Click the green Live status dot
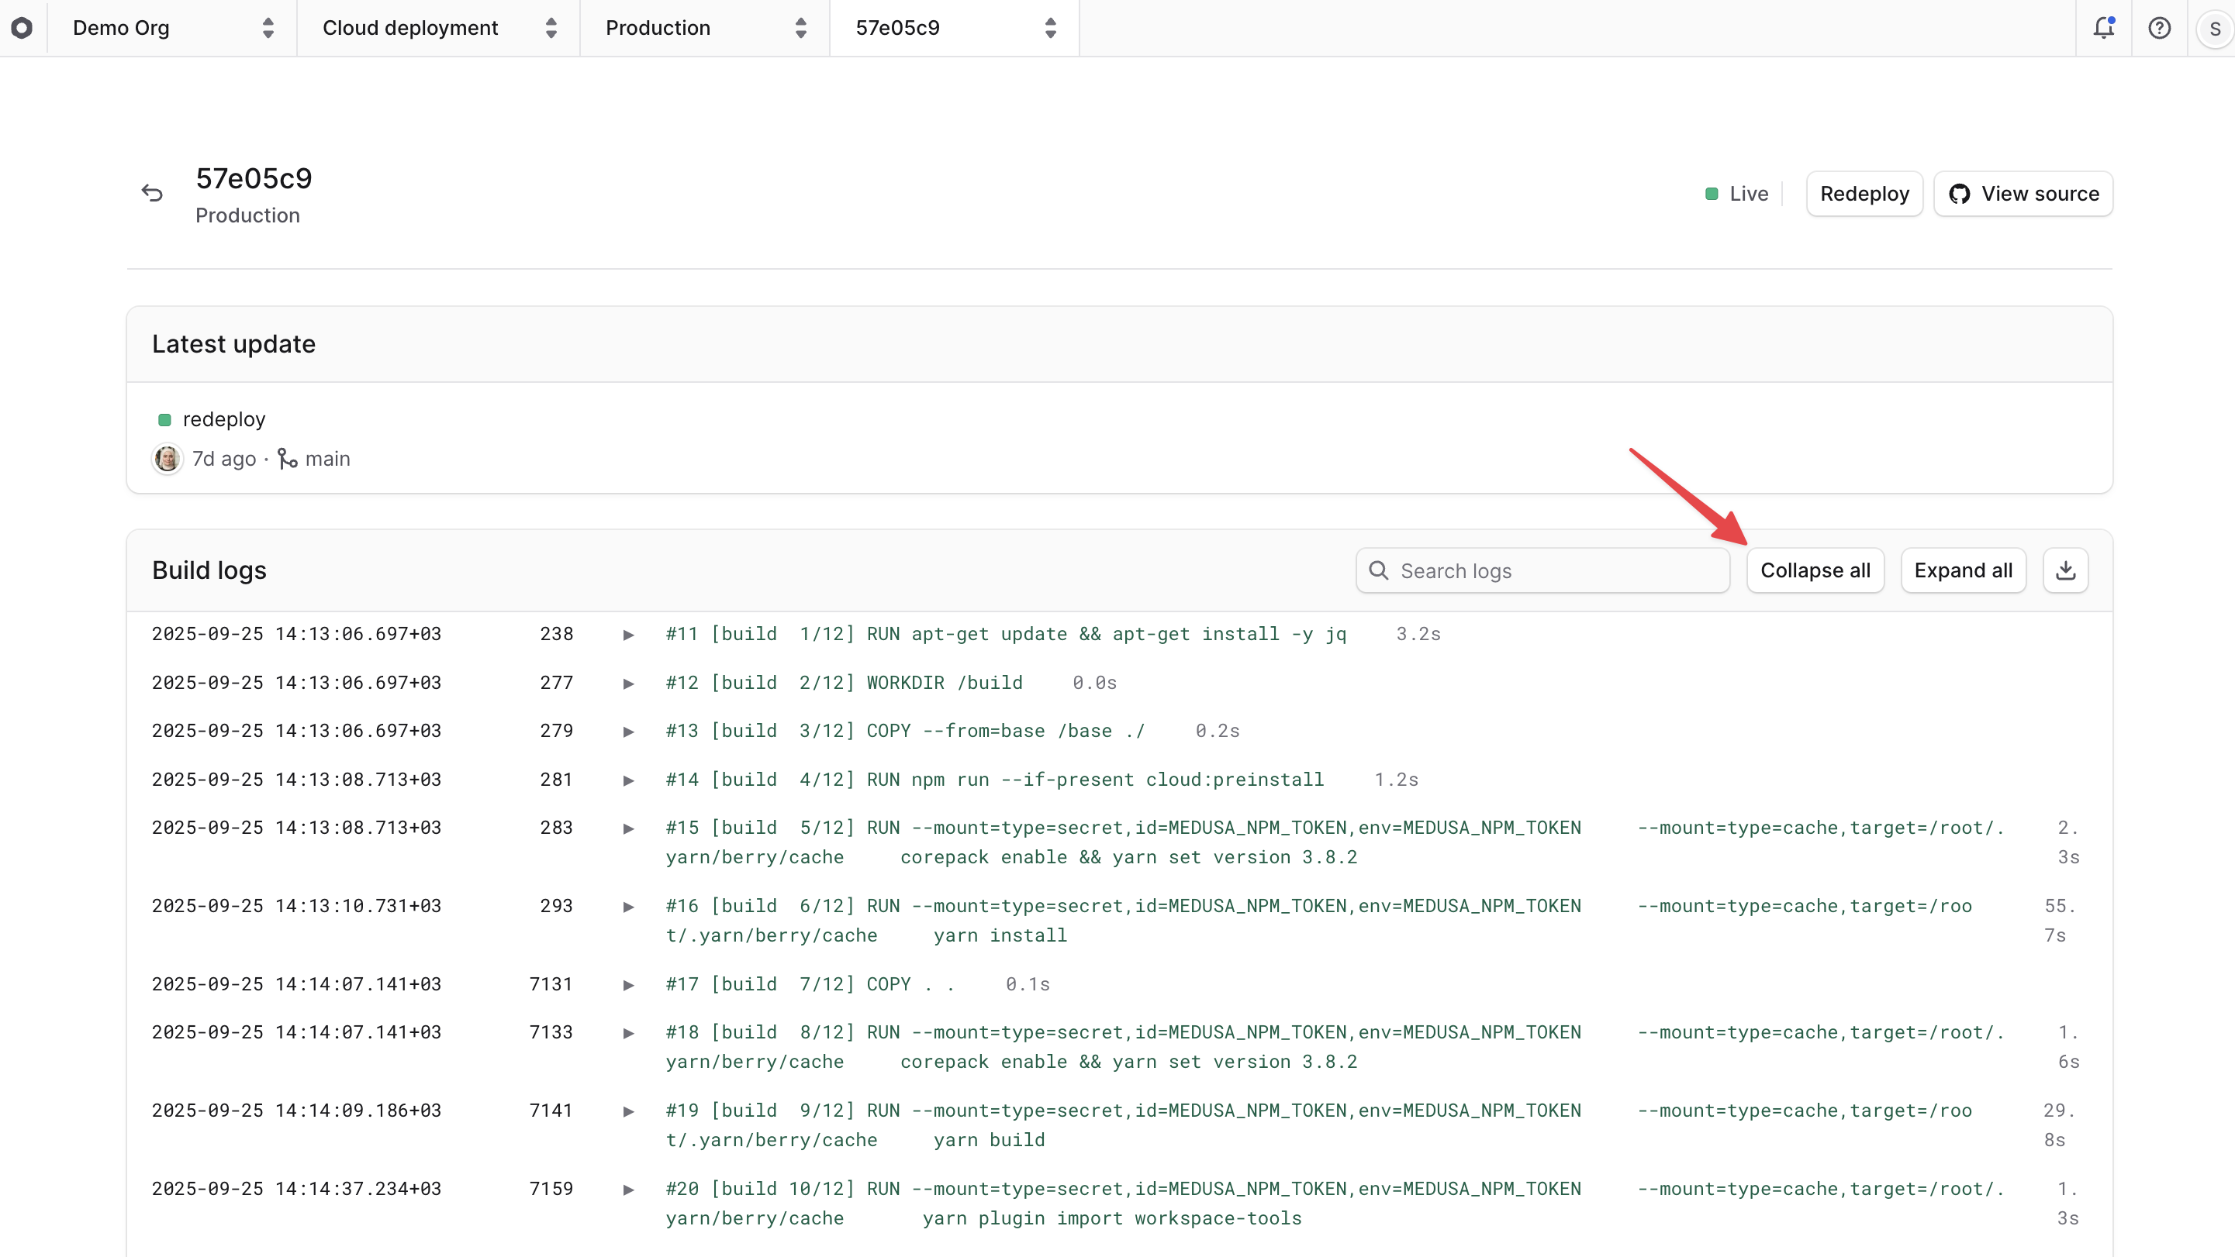 1712,193
